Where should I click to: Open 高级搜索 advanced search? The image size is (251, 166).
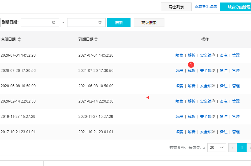(x=149, y=23)
